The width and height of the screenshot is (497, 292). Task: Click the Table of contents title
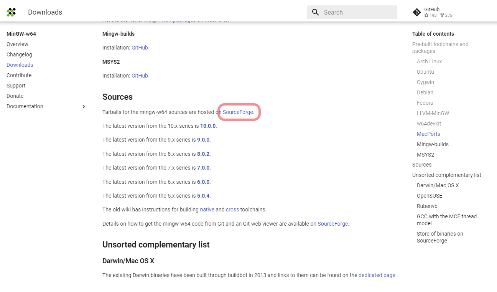[x=433, y=34]
